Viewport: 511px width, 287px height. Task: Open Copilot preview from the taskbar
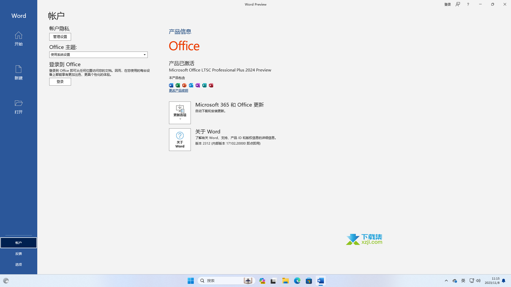[x=262, y=281]
